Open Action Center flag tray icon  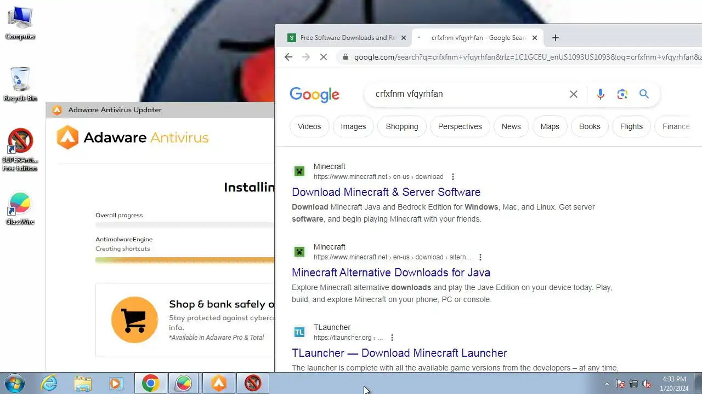point(620,384)
